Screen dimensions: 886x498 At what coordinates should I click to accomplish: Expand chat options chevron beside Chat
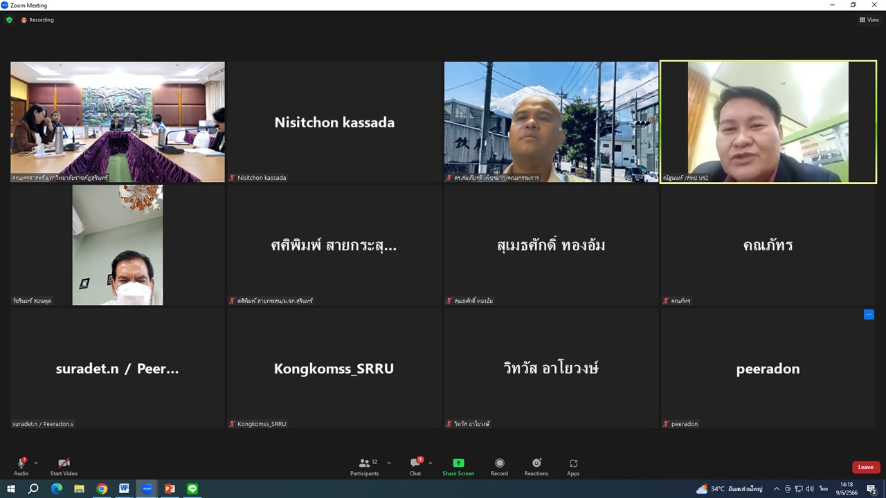click(x=431, y=463)
